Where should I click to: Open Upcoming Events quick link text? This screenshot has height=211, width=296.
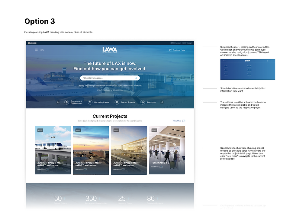coord(101,102)
